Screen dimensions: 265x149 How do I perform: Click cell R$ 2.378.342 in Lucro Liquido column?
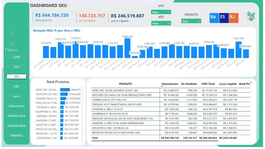click(x=230, y=123)
